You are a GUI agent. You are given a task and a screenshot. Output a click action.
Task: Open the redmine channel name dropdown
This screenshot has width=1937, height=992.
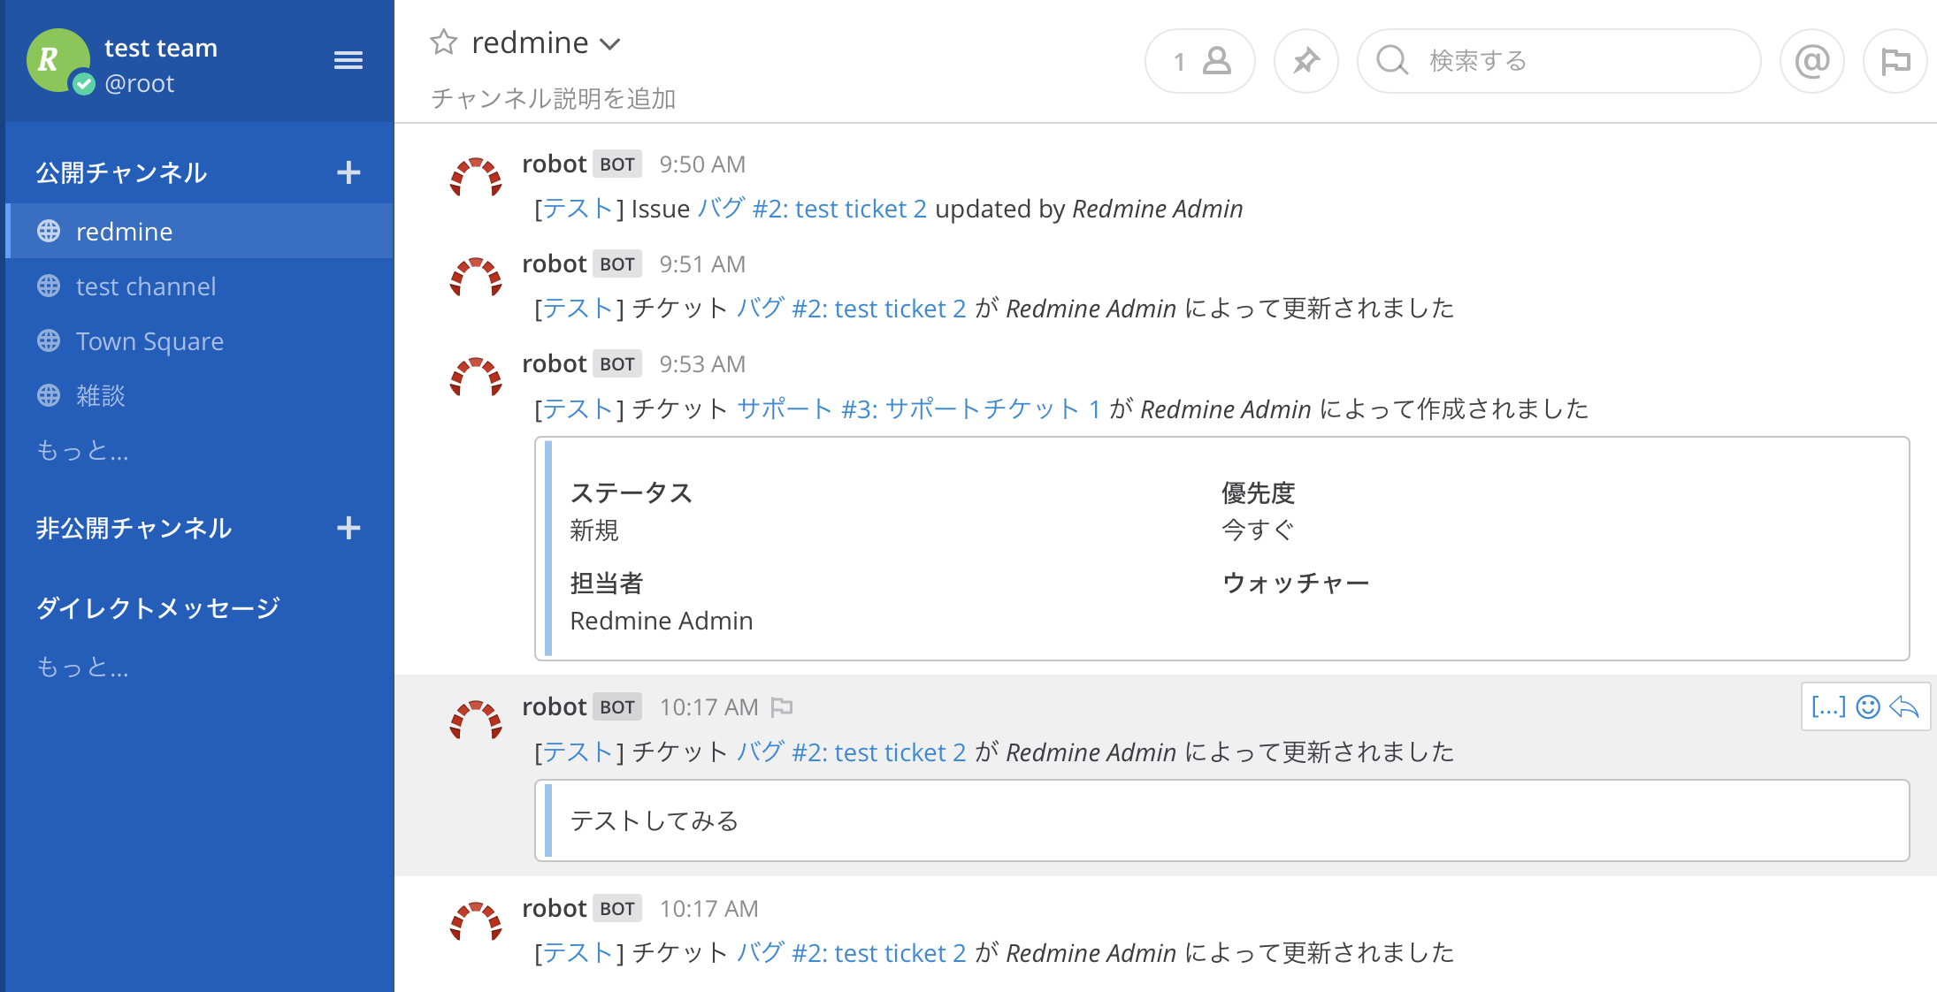tap(610, 43)
